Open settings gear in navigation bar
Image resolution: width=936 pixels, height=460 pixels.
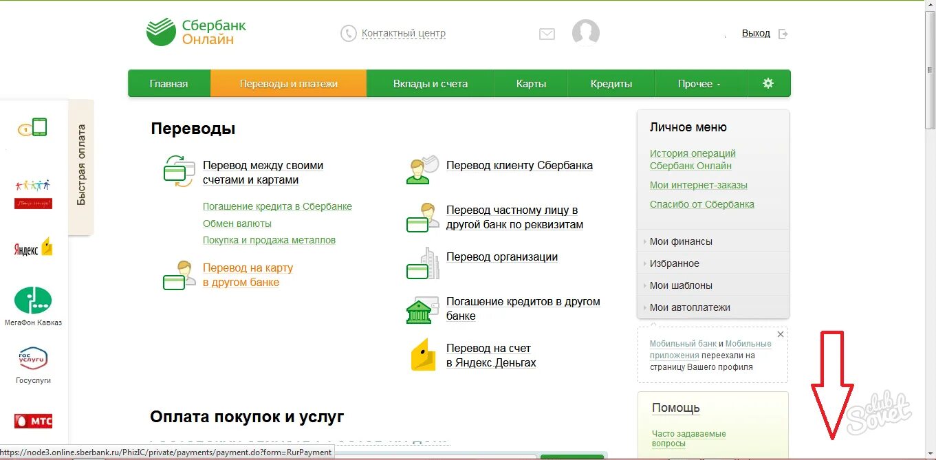pos(768,83)
